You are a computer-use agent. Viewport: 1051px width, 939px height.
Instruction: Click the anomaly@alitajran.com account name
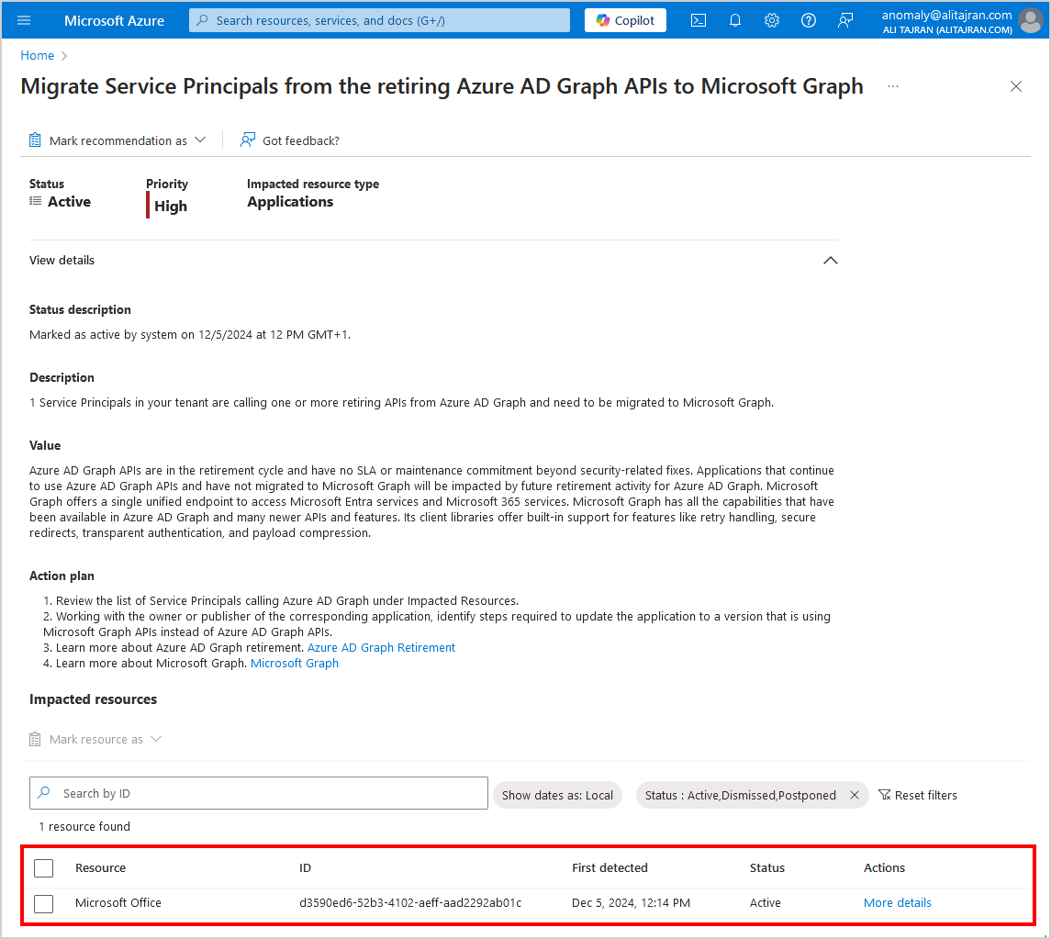coord(946,15)
